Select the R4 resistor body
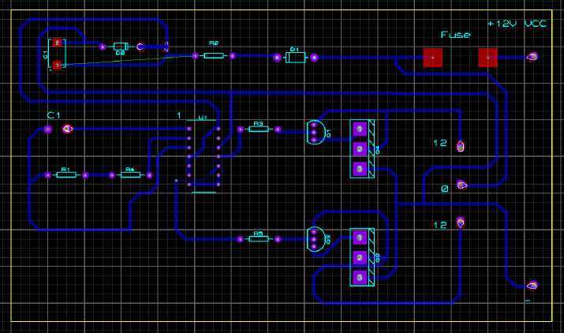Image resolution: width=564 pixels, height=333 pixels. (x=131, y=175)
